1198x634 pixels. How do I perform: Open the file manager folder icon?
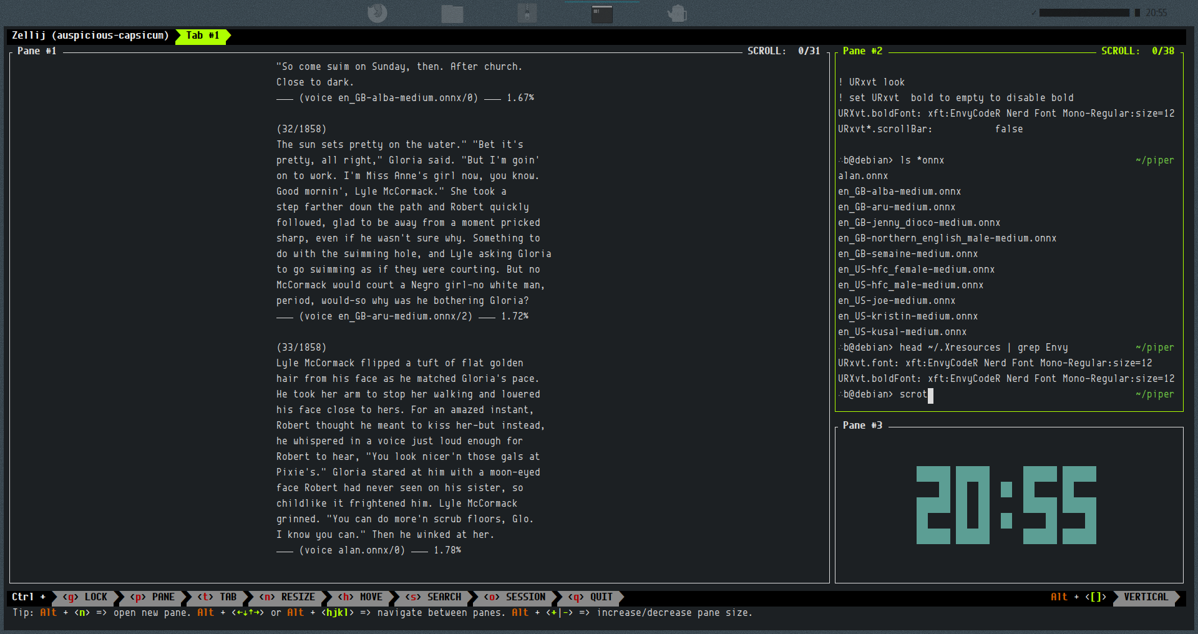(452, 13)
